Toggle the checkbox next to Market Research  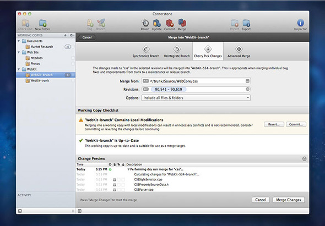pyautogui.click(x=73, y=47)
